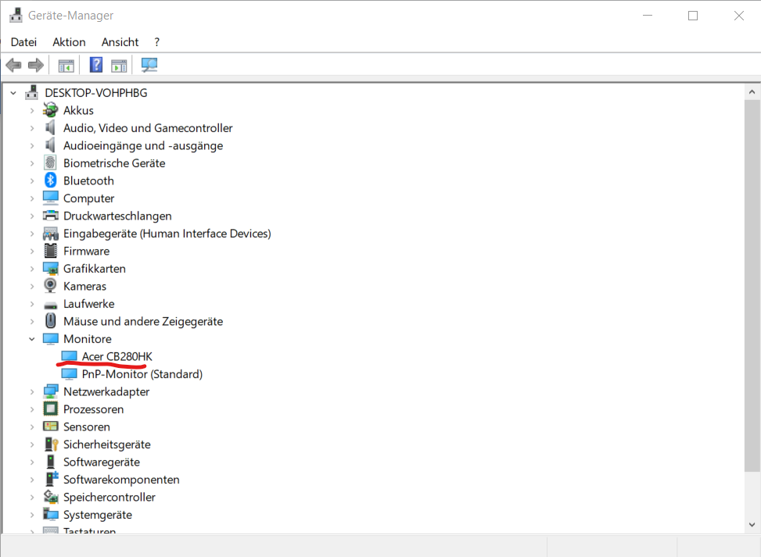This screenshot has height=557, width=761.
Task: Select the Softwaregeräte row
Action: [102, 462]
